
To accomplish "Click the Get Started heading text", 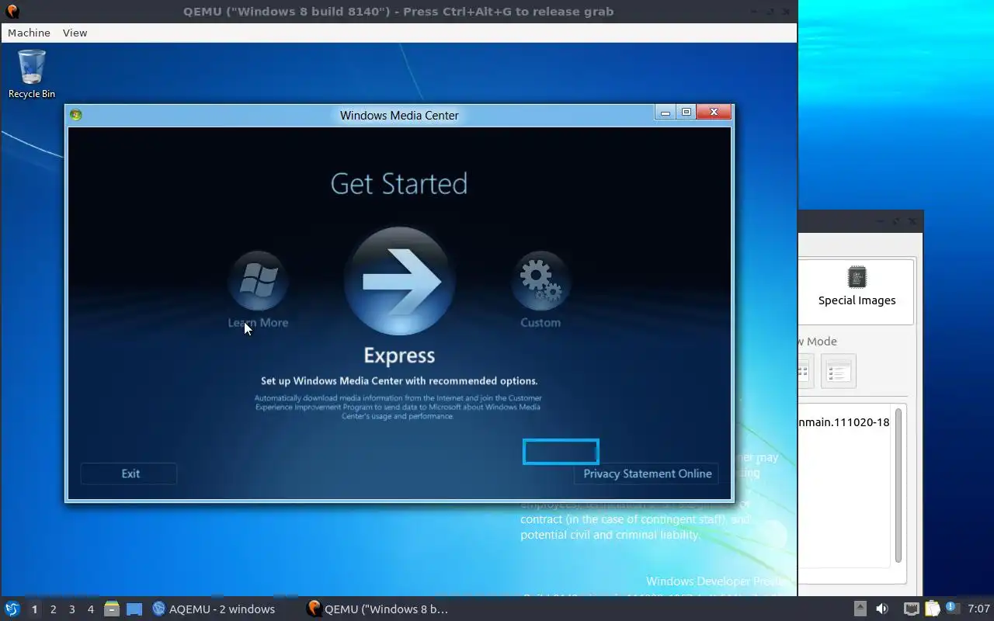I will pos(399,184).
